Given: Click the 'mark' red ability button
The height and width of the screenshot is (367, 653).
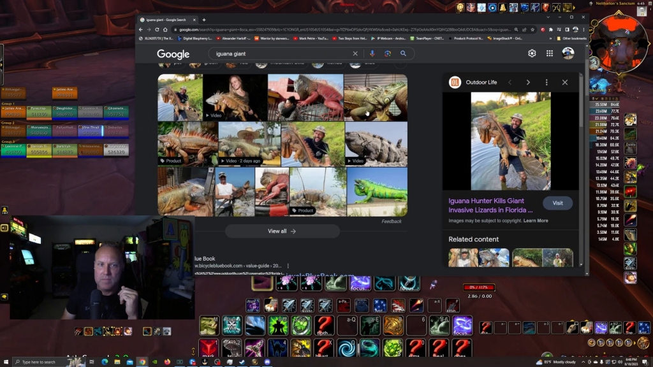Looking at the screenshot, I should click(209, 348).
